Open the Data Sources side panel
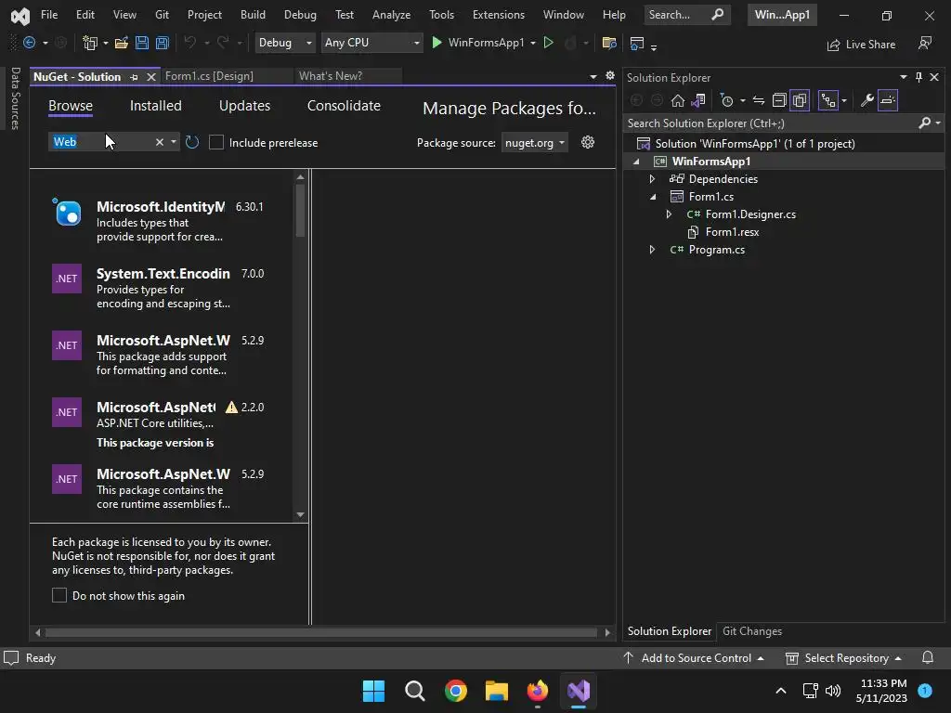The height and width of the screenshot is (713, 951). (15, 98)
